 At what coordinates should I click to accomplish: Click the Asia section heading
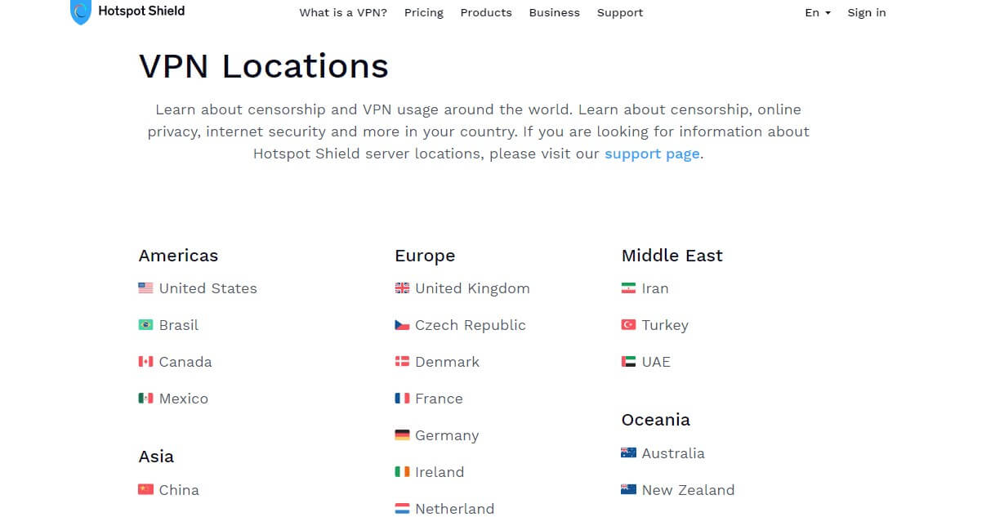(x=156, y=457)
